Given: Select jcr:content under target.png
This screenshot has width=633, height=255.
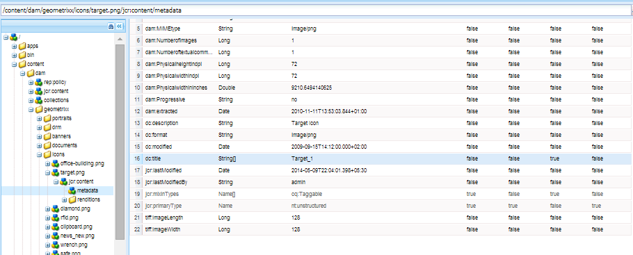Looking at the screenshot, I should click(81, 181).
